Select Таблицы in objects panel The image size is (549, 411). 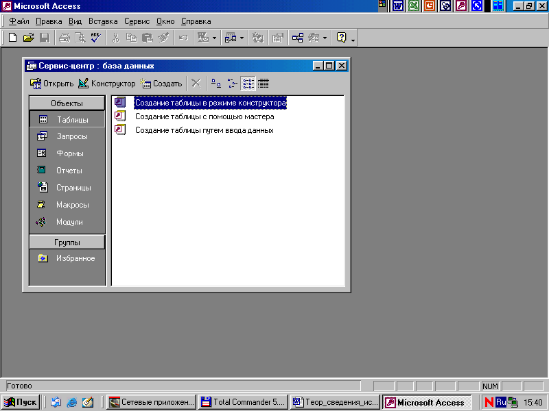67,119
